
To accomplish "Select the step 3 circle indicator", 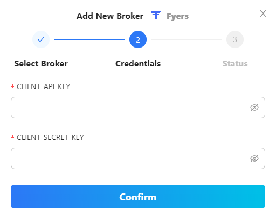I will (235, 39).
